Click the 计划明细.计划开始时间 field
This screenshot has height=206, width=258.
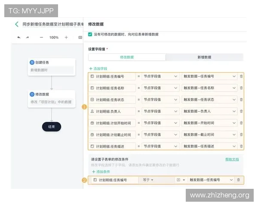point(112,123)
